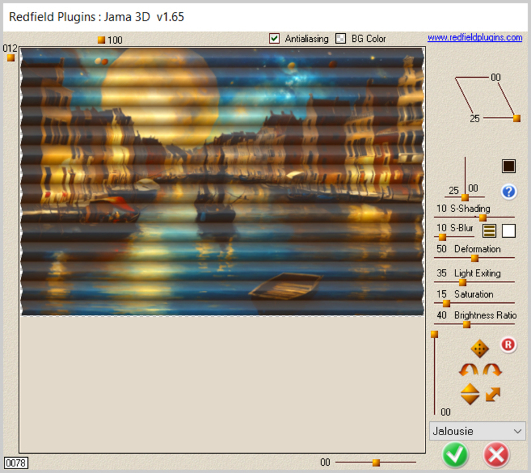The height and width of the screenshot is (473, 531).
Task: Click the parallelogram skew control handle
Action: pyautogui.click(x=516, y=118)
